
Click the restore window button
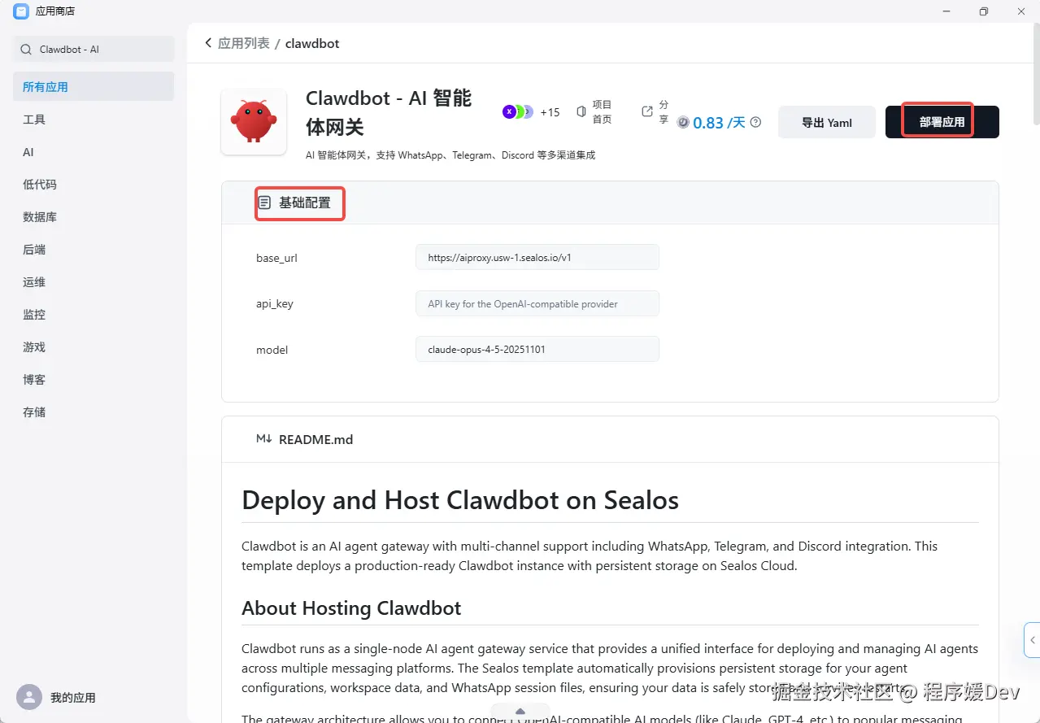click(984, 11)
